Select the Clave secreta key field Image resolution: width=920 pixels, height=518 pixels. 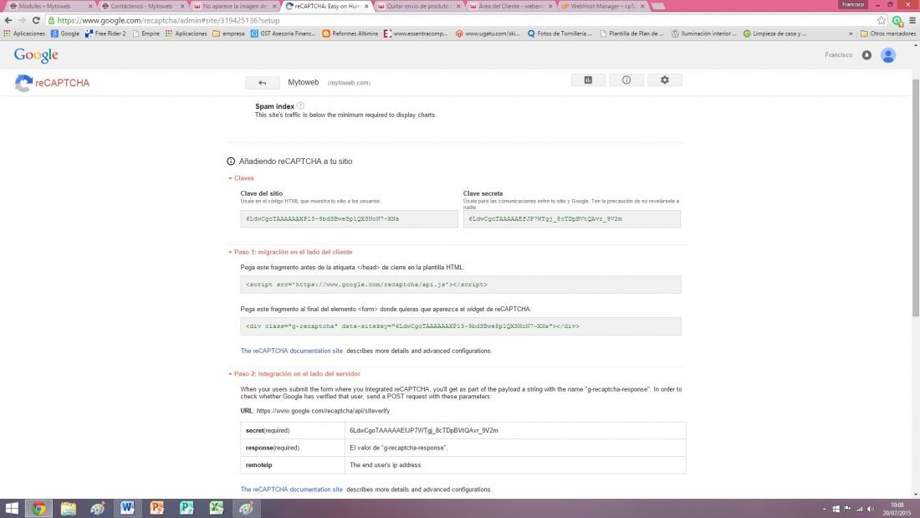coord(572,219)
